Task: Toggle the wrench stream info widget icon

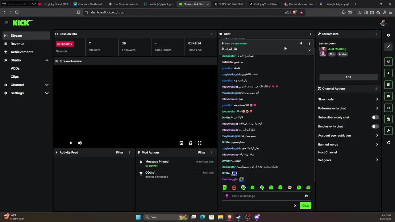Action: coord(389,131)
